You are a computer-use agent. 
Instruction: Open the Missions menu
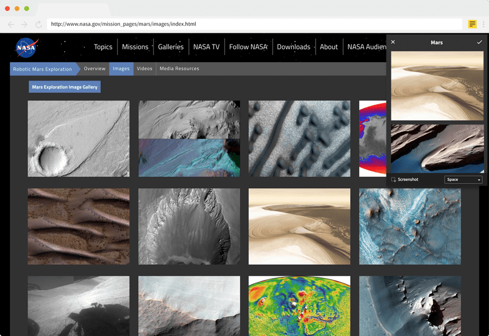pos(135,47)
